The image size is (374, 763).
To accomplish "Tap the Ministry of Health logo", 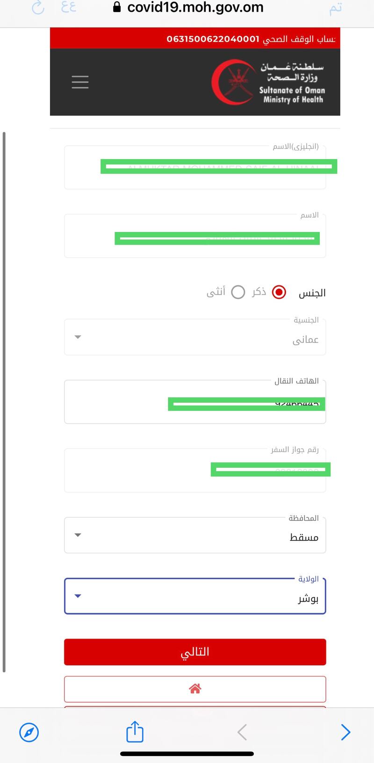I will [269, 82].
